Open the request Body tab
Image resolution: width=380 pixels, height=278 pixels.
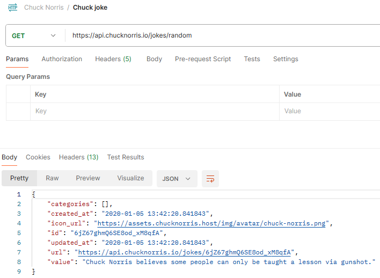(x=155, y=59)
